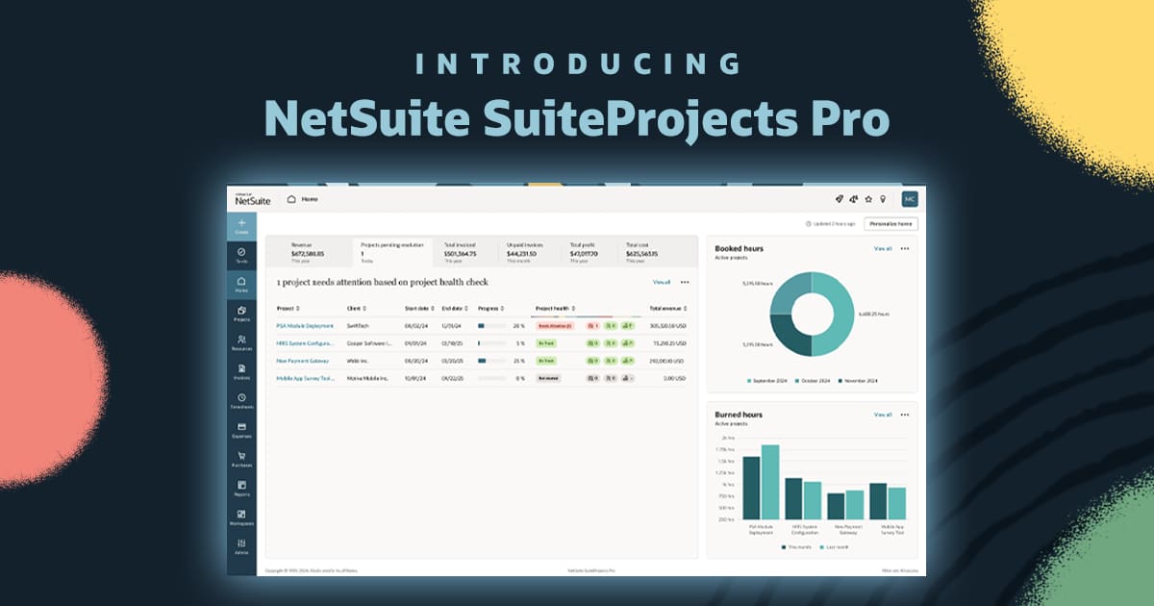
Task: Click View all on Booked hours
Action: [882, 248]
